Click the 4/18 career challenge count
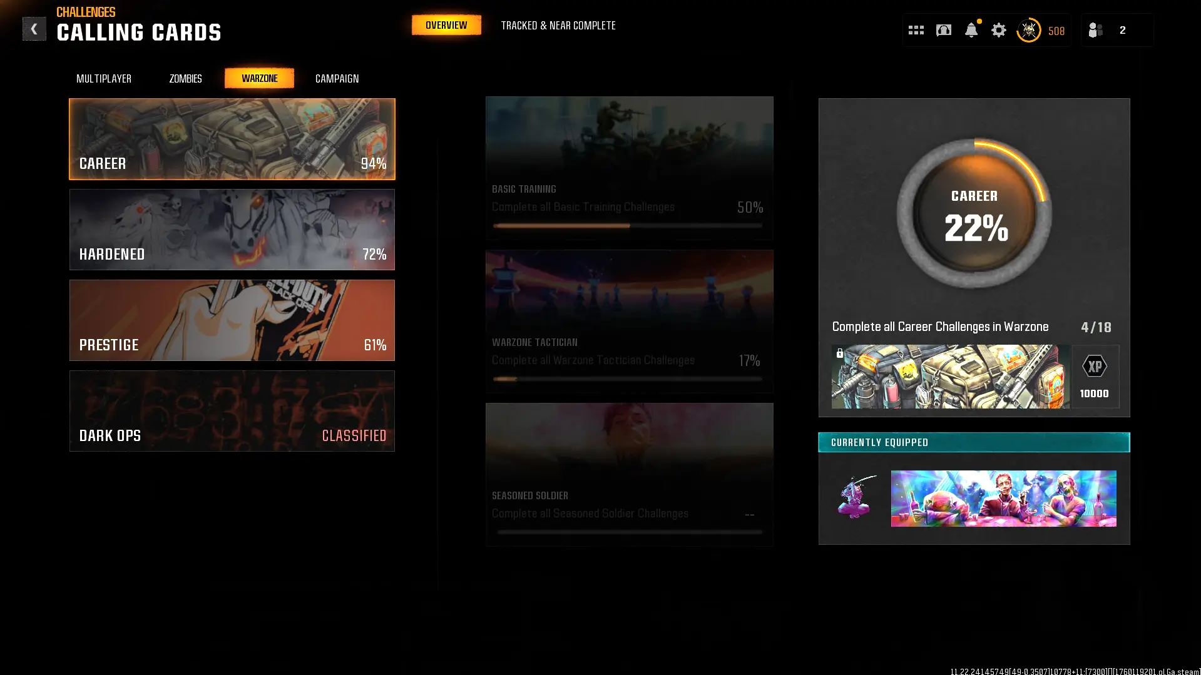The height and width of the screenshot is (675, 1201). click(x=1096, y=327)
